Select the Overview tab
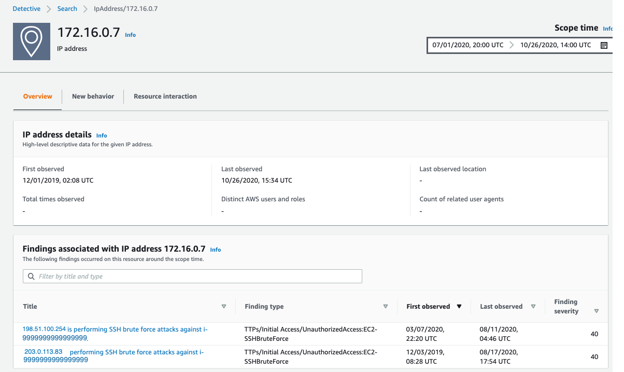 [x=37, y=97]
